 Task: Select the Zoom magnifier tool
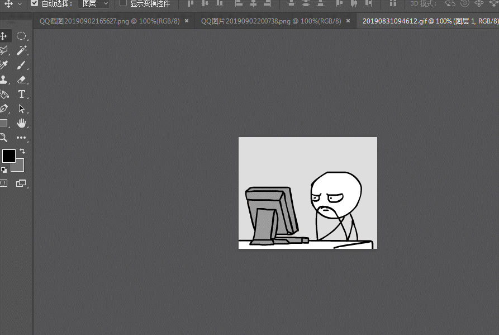point(4,138)
